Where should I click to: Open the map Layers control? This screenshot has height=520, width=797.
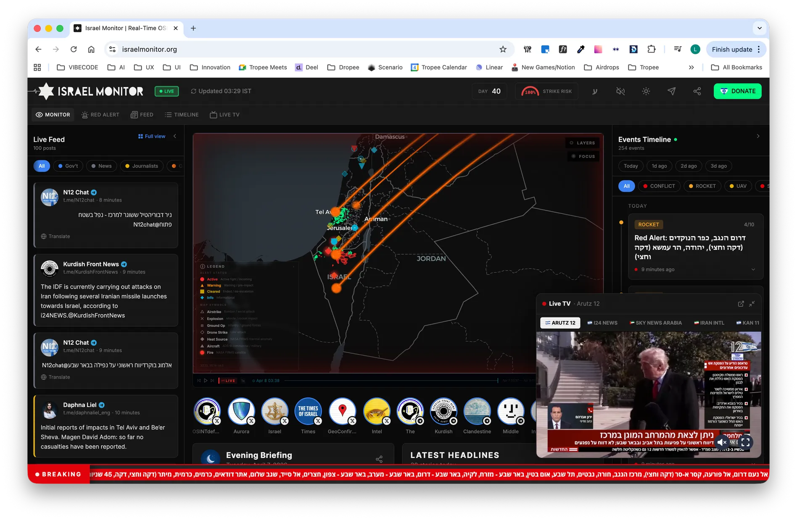[582, 143]
